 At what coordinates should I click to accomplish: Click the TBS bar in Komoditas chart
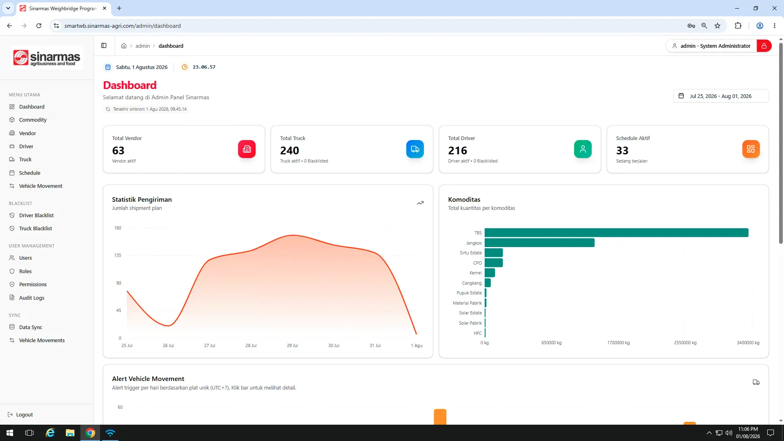pyautogui.click(x=616, y=233)
